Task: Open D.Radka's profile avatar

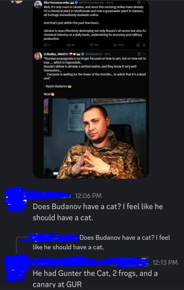Action: pos(38,56)
